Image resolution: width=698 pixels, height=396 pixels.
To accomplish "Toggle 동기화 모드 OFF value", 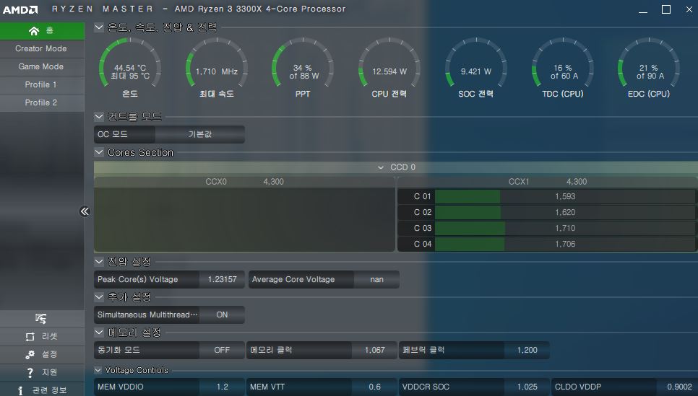I will (x=222, y=351).
